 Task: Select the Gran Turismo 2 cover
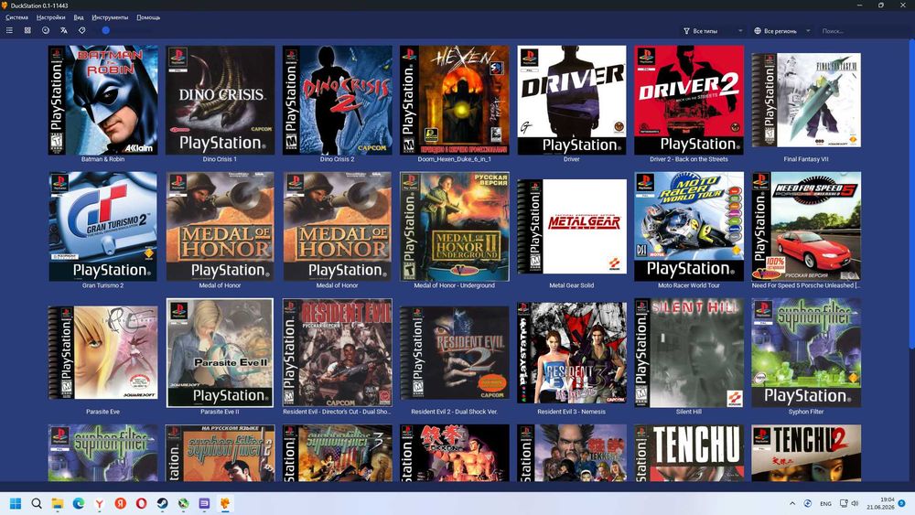(102, 226)
